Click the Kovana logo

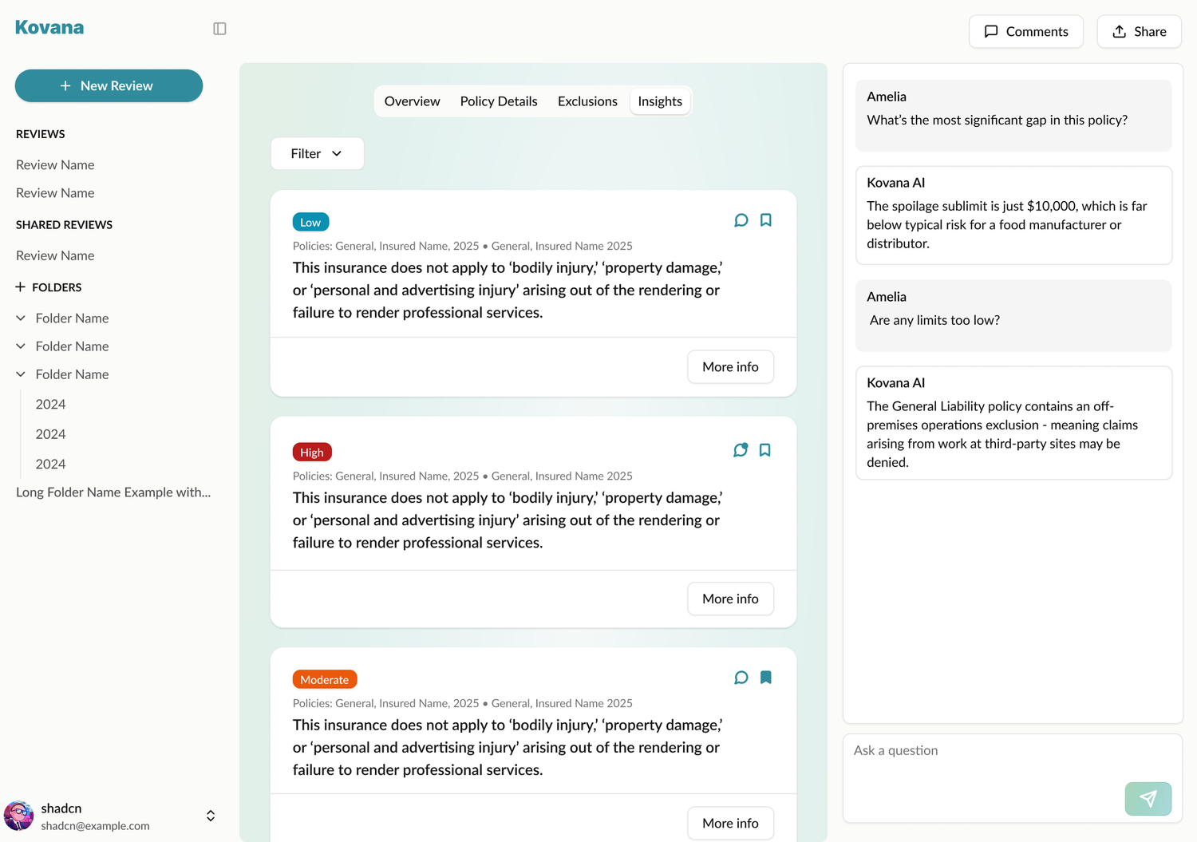point(49,27)
